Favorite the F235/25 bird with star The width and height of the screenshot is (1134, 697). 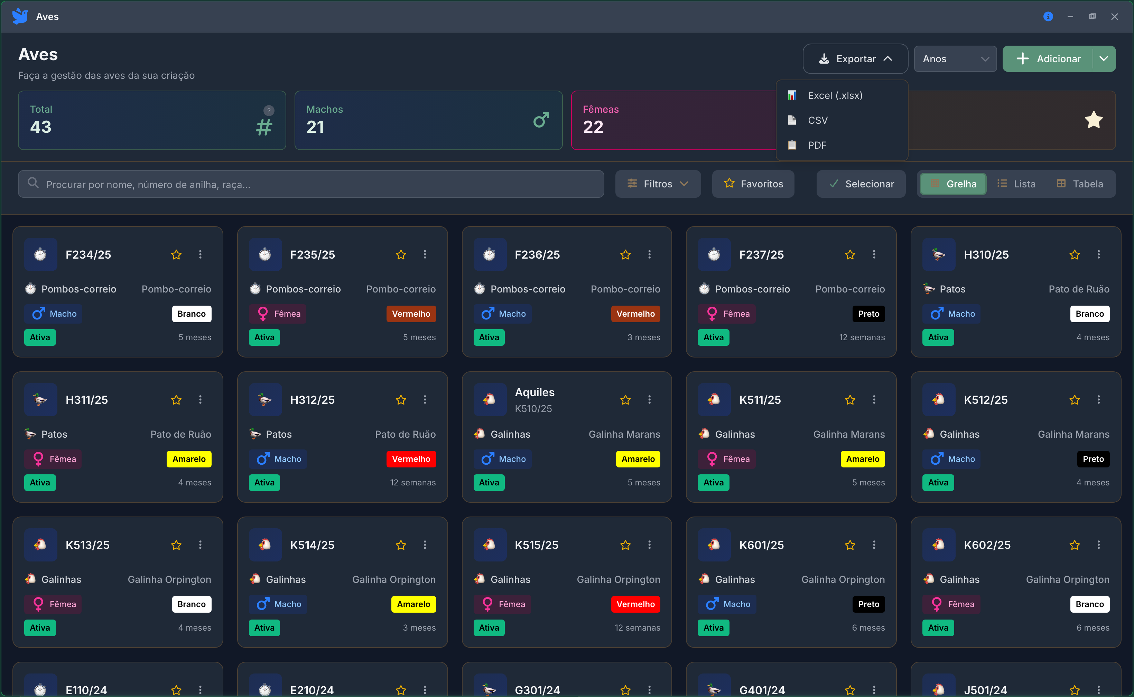(x=401, y=254)
